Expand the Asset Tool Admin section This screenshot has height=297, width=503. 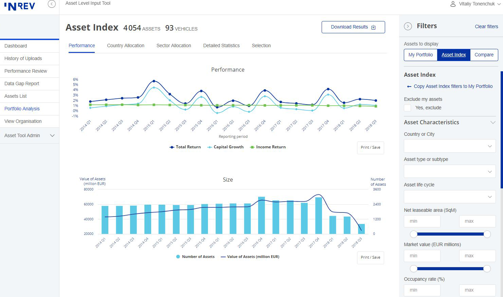52,135
